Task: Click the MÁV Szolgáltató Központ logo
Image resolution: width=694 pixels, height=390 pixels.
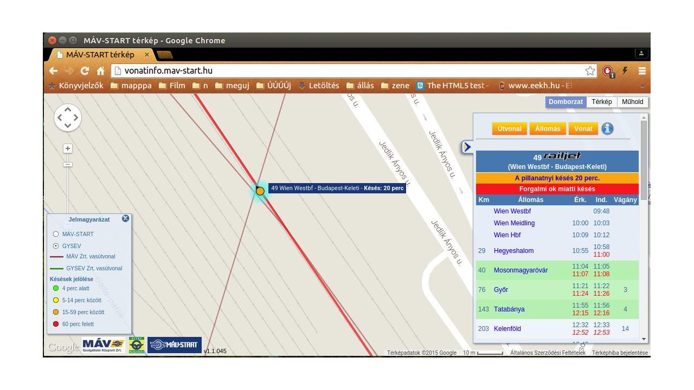Action: coord(104,345)
